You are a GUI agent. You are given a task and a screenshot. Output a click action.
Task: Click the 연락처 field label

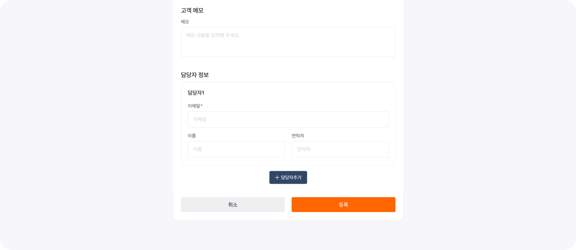[x=297, y=135]
